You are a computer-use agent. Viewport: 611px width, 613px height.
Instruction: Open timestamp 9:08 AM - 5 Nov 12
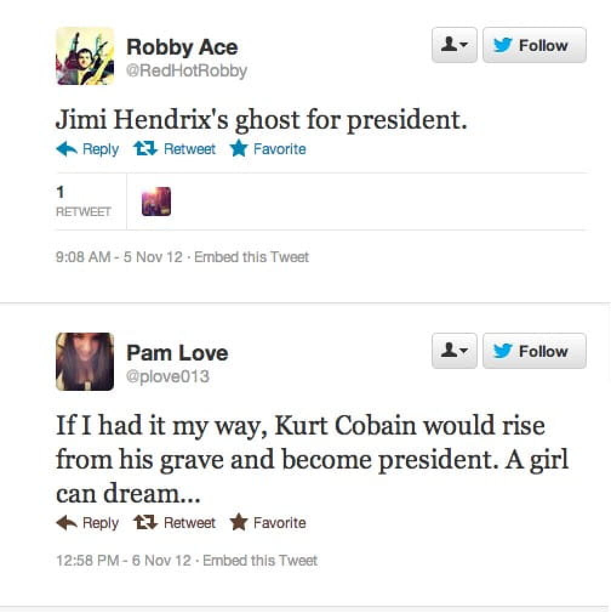(x=119, y=257)
